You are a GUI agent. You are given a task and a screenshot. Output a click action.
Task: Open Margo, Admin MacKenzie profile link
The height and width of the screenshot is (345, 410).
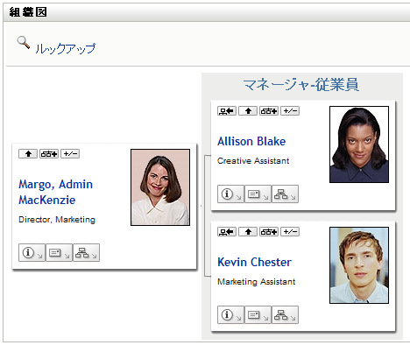tap(55, 192)
